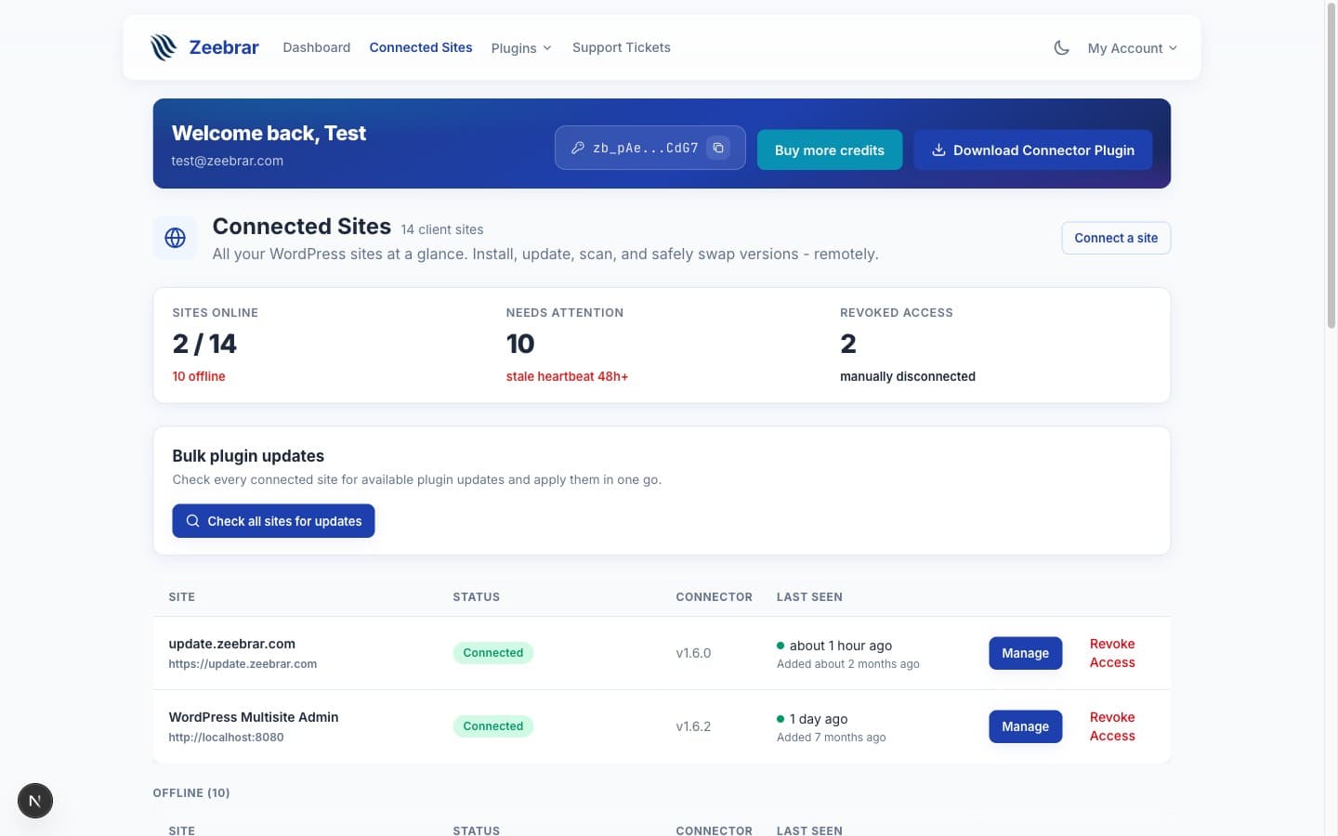The width and height of the screenshot is (1338, 836).
Task: Manage the WordPress Multisite Admin site
Action: coord(1025,726)
